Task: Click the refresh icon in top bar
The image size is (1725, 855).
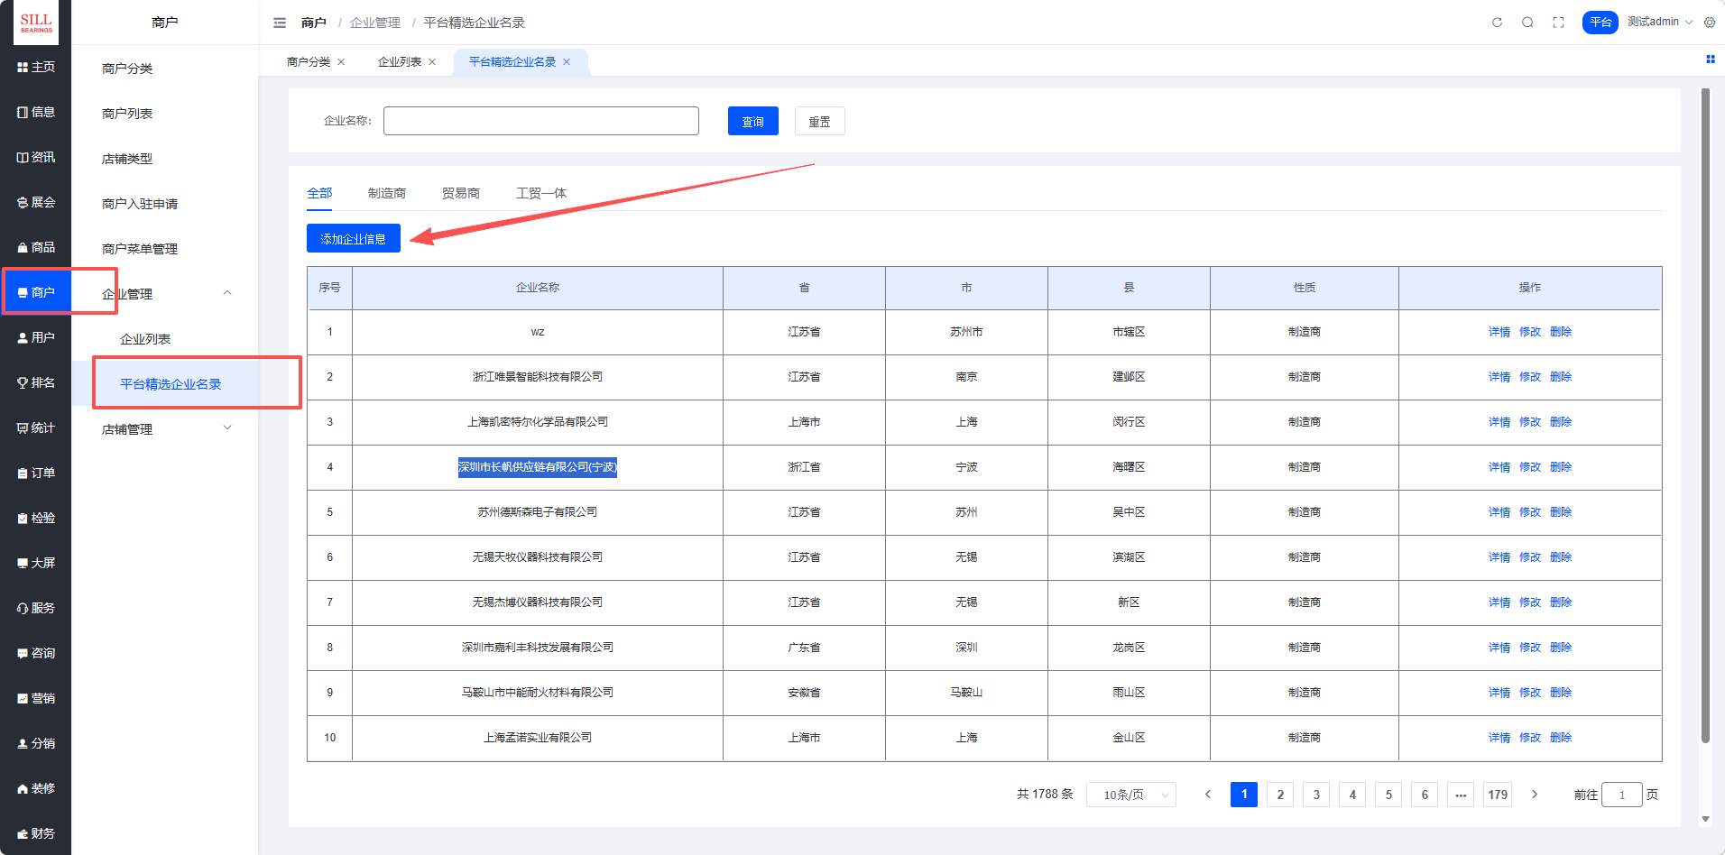Action: [1497, 23]
